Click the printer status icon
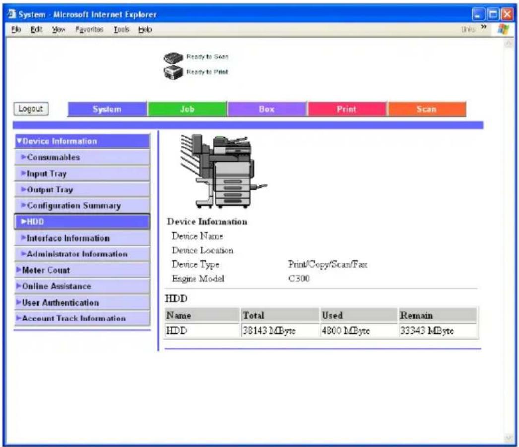This screenshot has width=519, height=447. click(x=173, y=72)
